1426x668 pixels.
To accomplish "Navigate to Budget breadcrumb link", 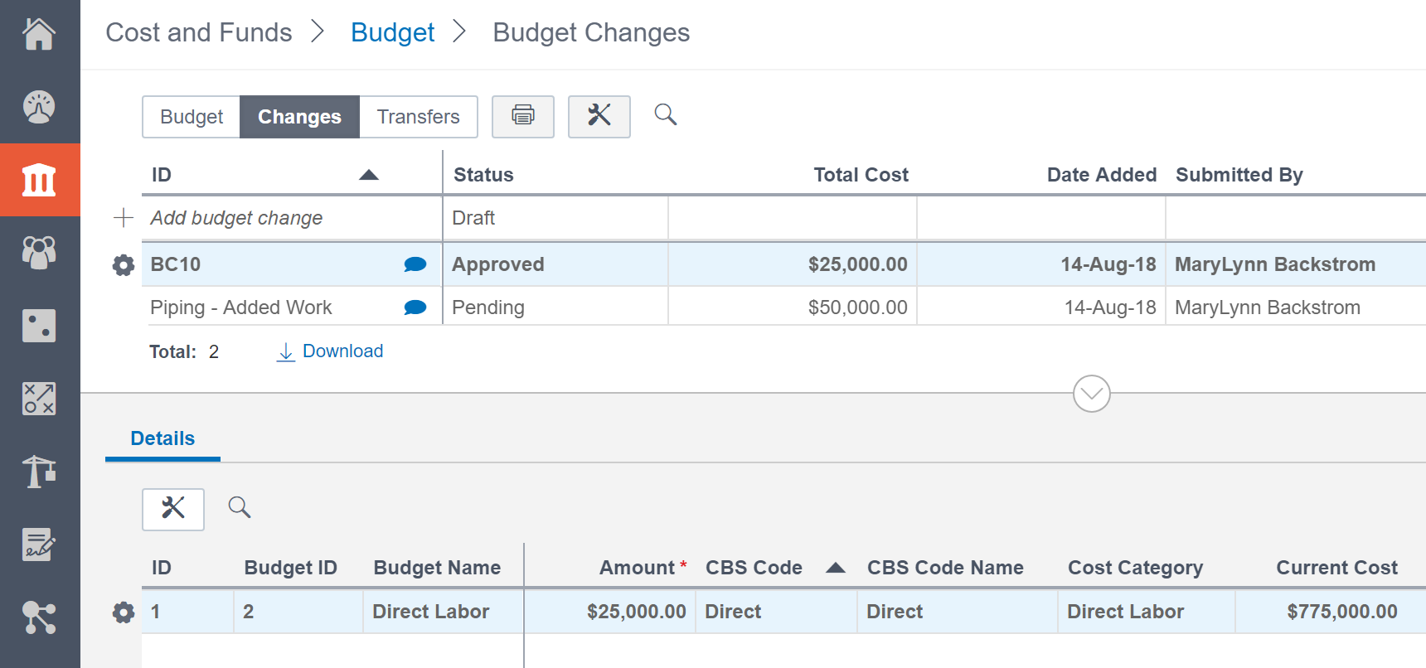I will pyautogui.click(x=392, y=32).
